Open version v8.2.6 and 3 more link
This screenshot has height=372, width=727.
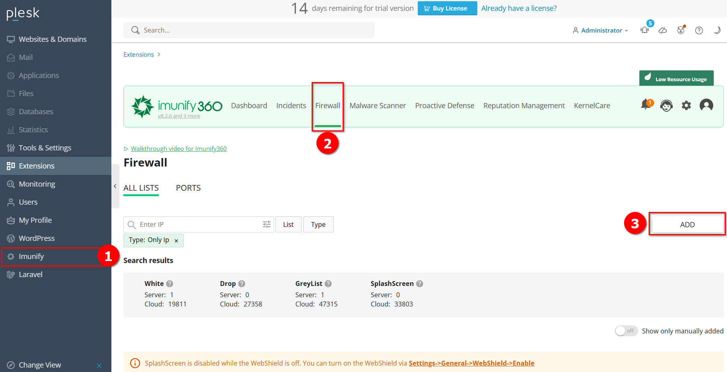pyautogui.click(x=179, y=116)
